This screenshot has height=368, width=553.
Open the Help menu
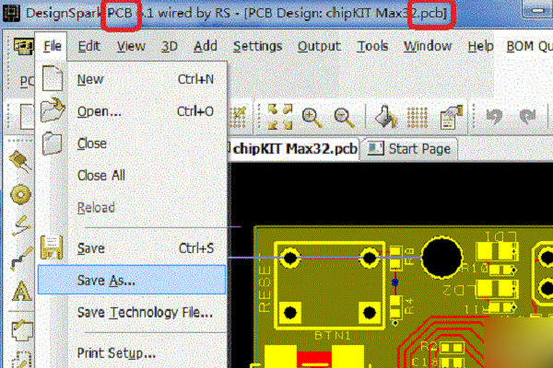pyautogui.click(x=480, y=46)
